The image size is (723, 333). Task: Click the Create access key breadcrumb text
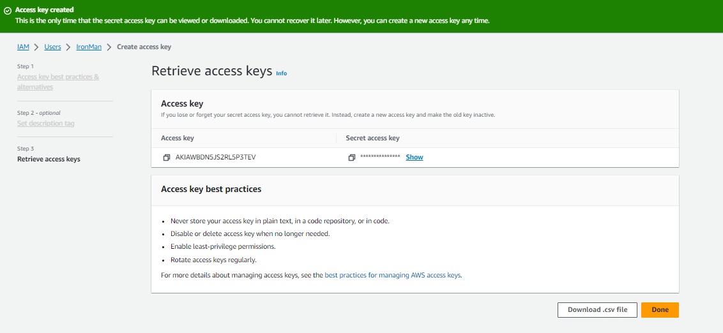click(x=144, y=47)
